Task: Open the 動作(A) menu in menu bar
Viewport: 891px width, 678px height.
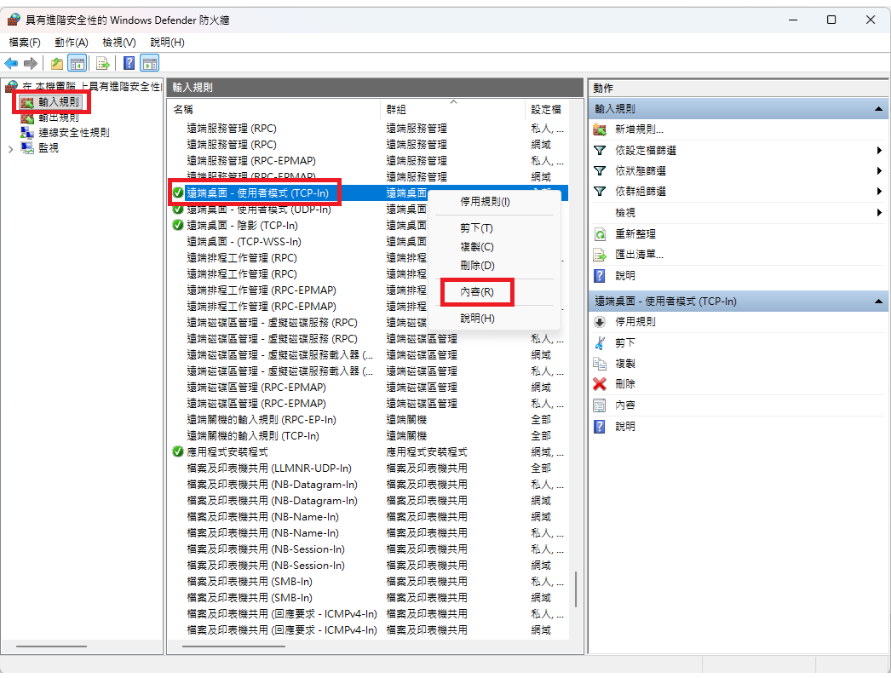Action: coord(71,42)
